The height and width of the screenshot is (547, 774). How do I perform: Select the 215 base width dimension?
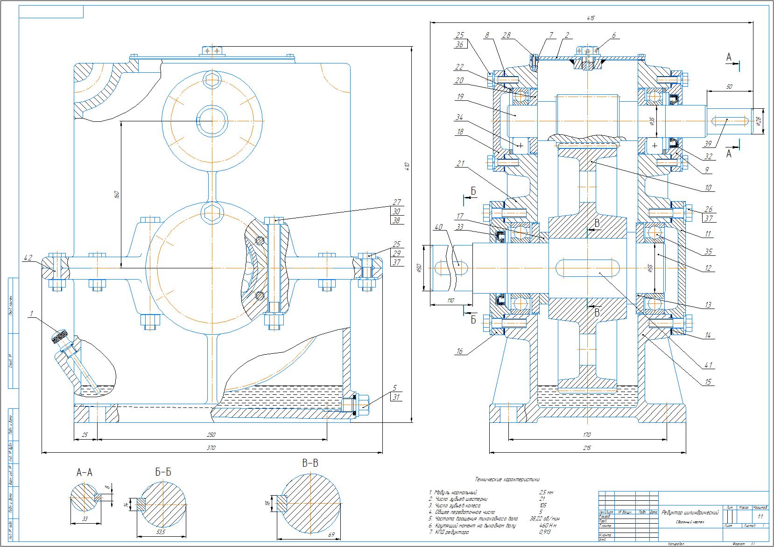[x=587, y=448]
